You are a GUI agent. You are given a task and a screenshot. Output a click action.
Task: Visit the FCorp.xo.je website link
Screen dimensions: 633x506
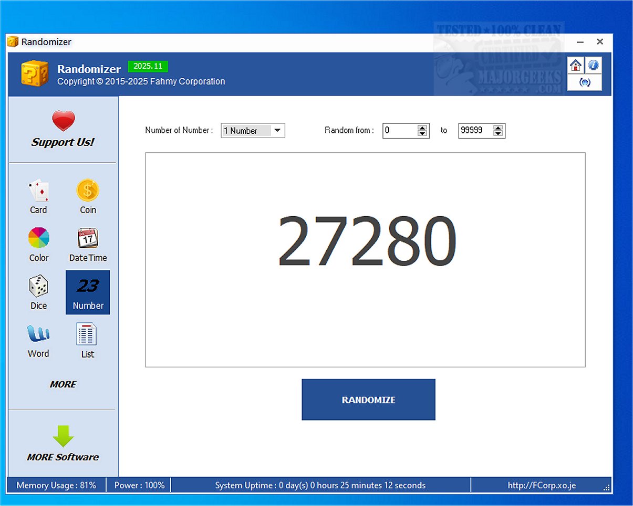coord(542,486)
